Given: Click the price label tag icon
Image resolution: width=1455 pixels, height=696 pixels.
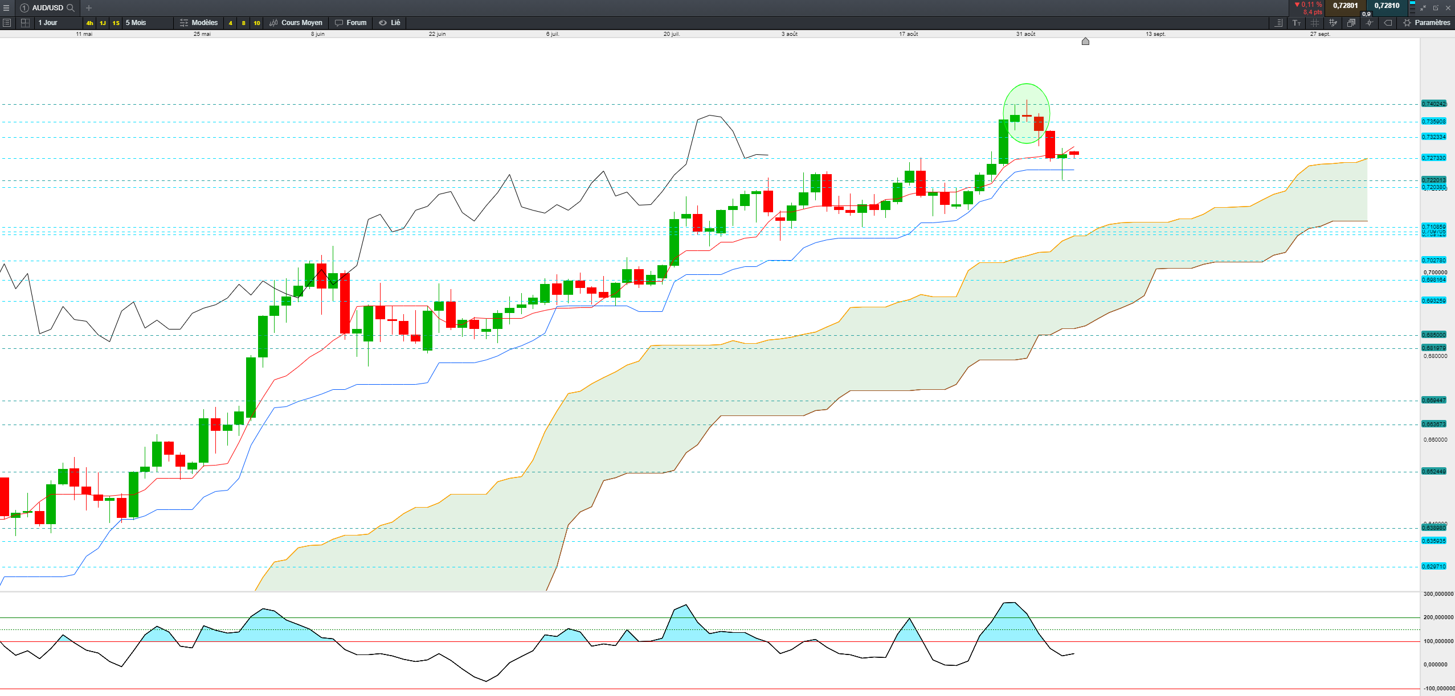Looking at the screenshot, I should [x=1388, y=23].
